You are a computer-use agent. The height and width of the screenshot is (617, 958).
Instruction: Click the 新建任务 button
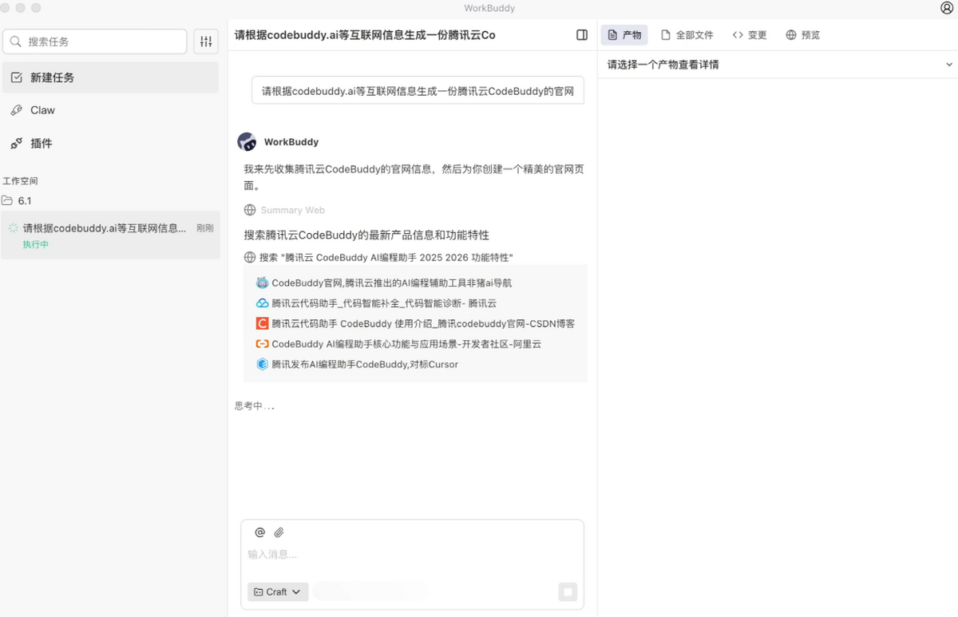pyautogui.click(x=52, y=77)
